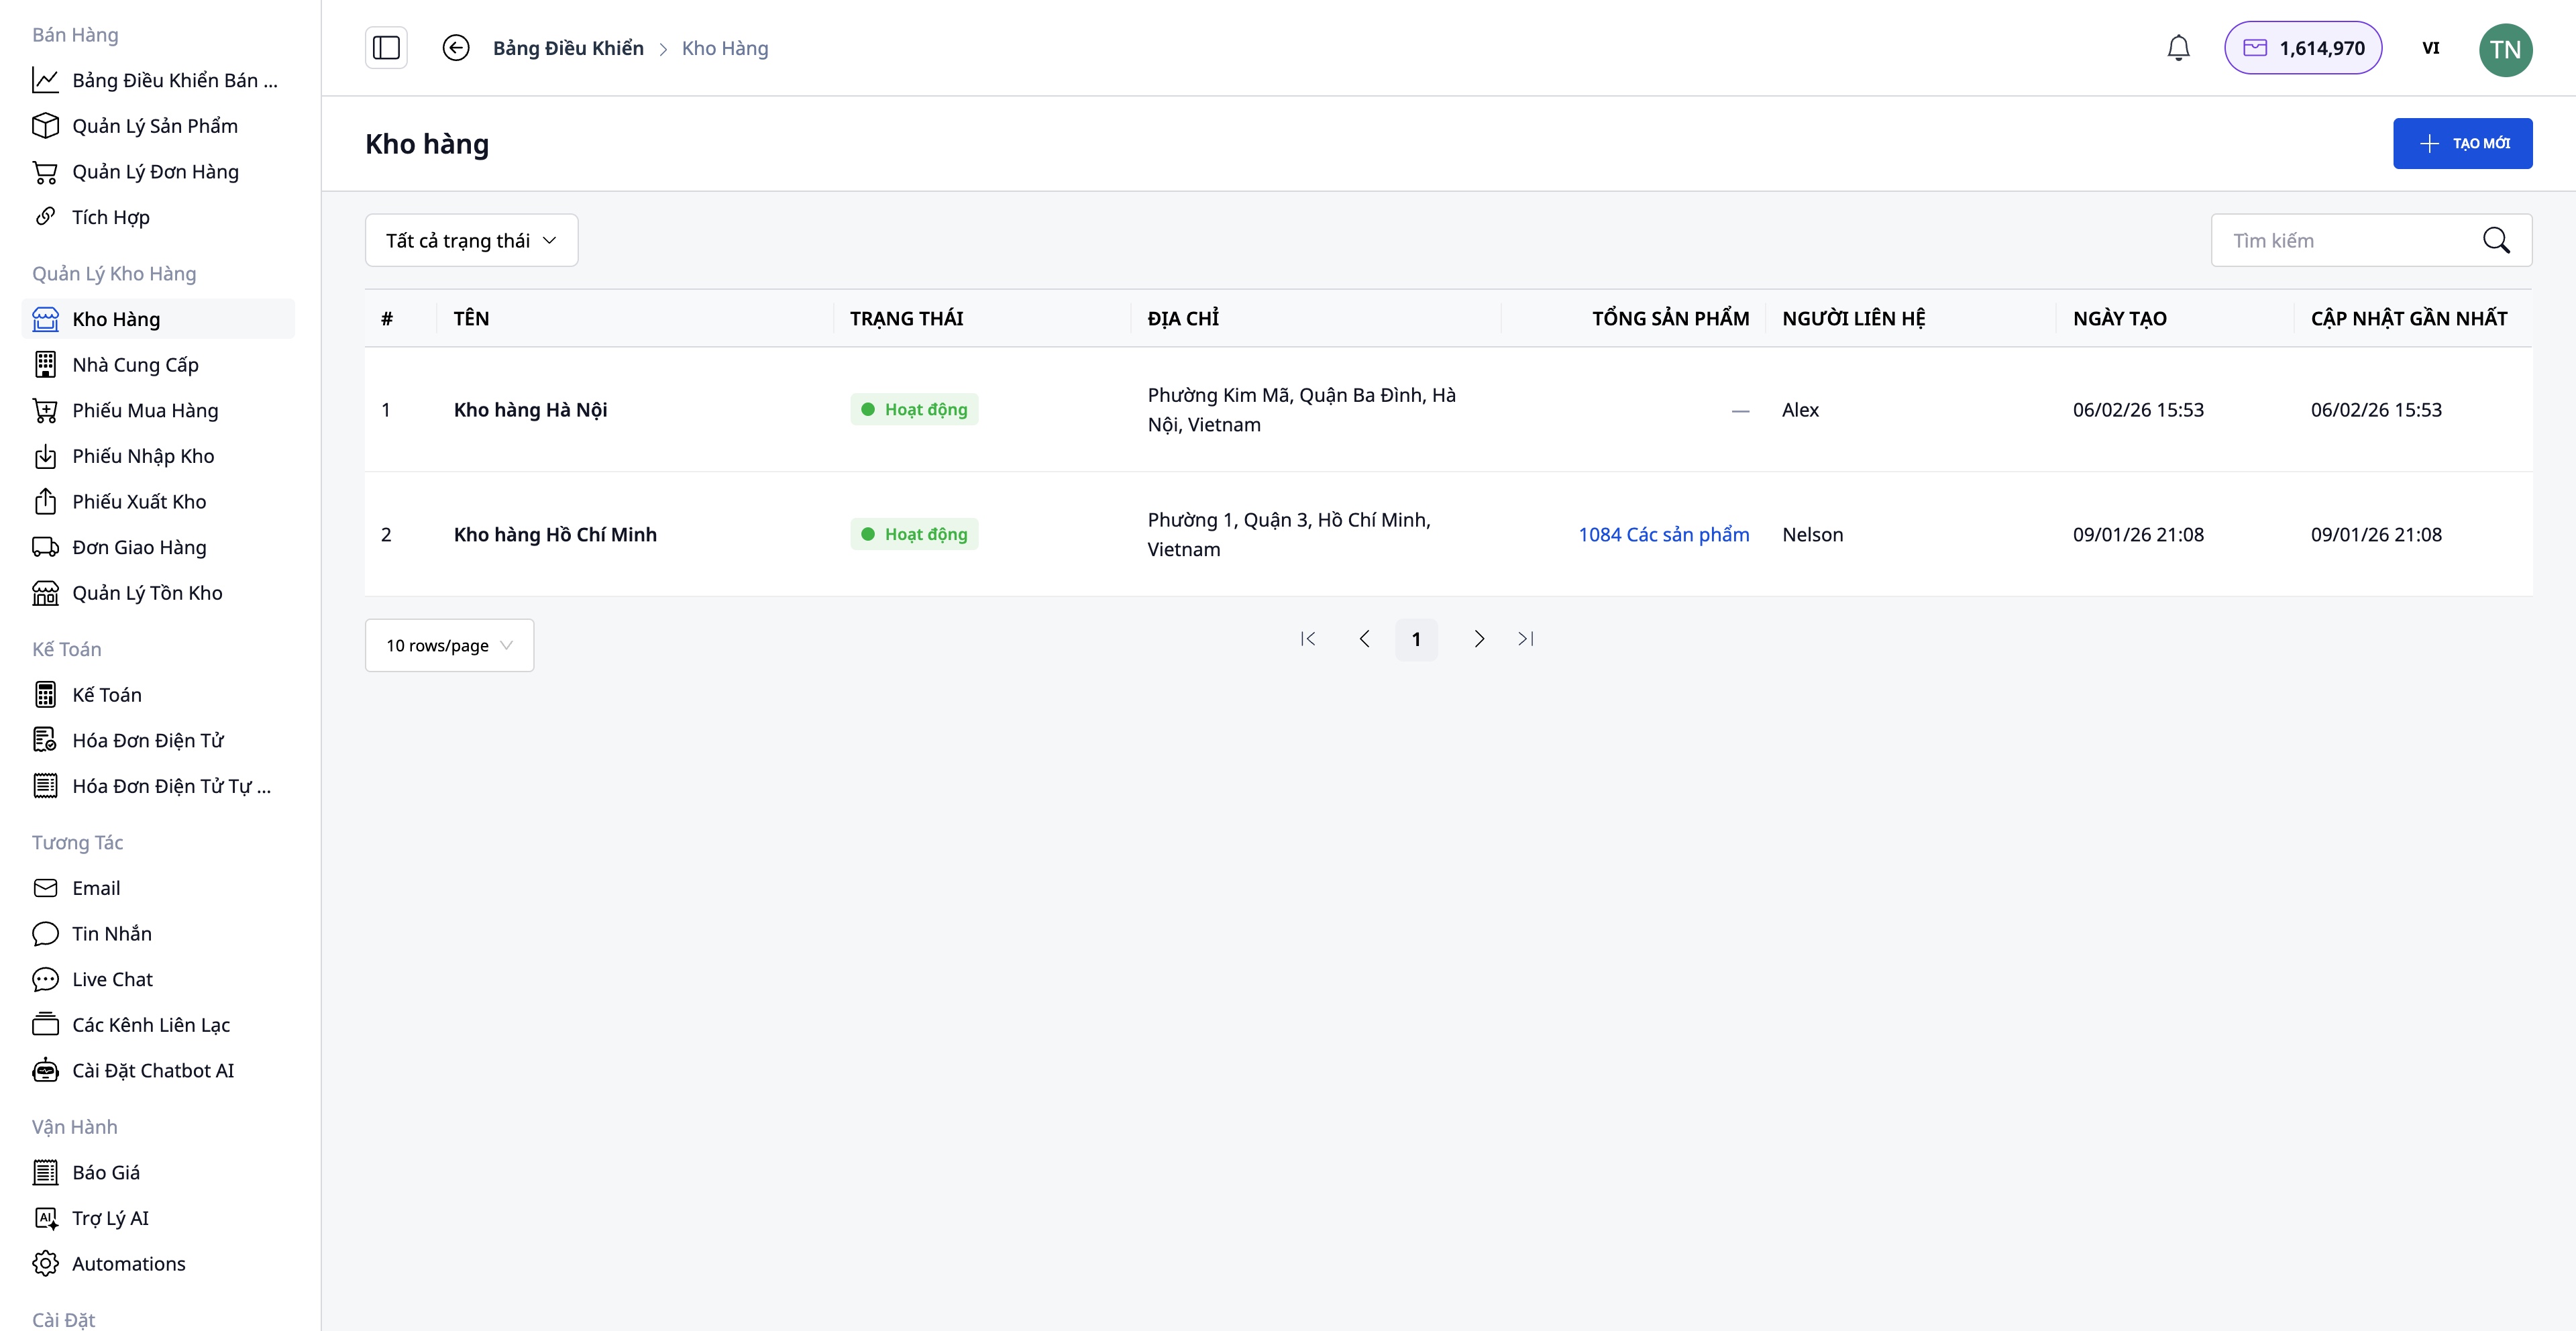
Task: Open Cài Đặt Chatbot AI
Action: pos(152,1069)
